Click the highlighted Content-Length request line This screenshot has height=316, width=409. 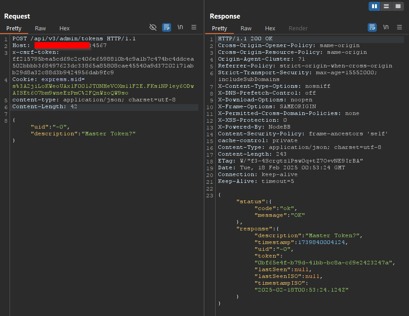point(49,106)
